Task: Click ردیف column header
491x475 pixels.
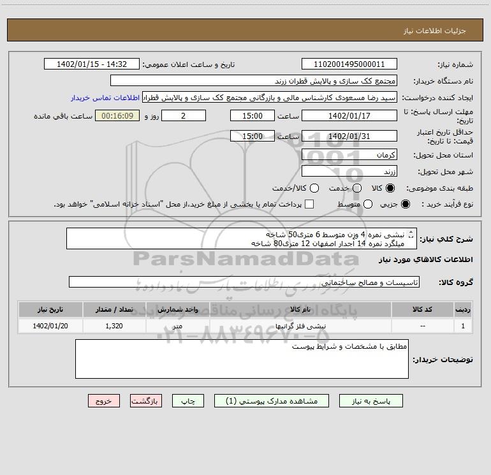Action: click(x=463, y=309)
